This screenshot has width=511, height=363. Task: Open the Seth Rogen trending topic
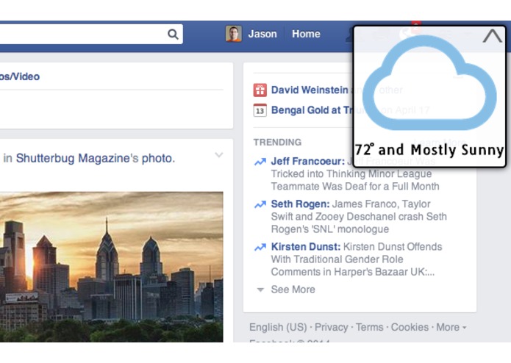pos(301,204)
